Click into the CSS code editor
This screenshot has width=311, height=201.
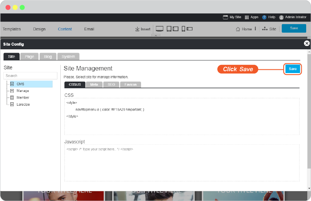click(182, 116)
